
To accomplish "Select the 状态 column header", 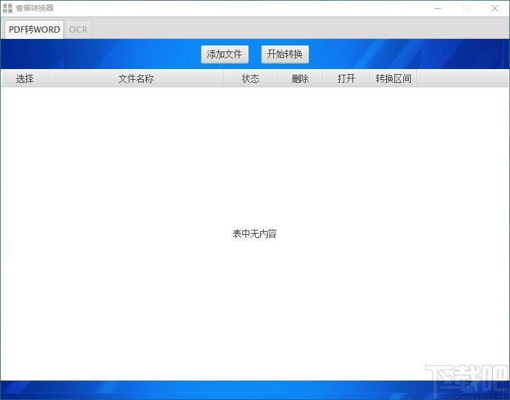I will coord(250,78).
